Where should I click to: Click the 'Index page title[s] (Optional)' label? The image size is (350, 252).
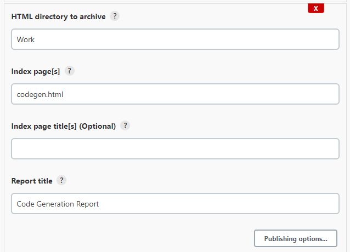[x=64, y=127]
